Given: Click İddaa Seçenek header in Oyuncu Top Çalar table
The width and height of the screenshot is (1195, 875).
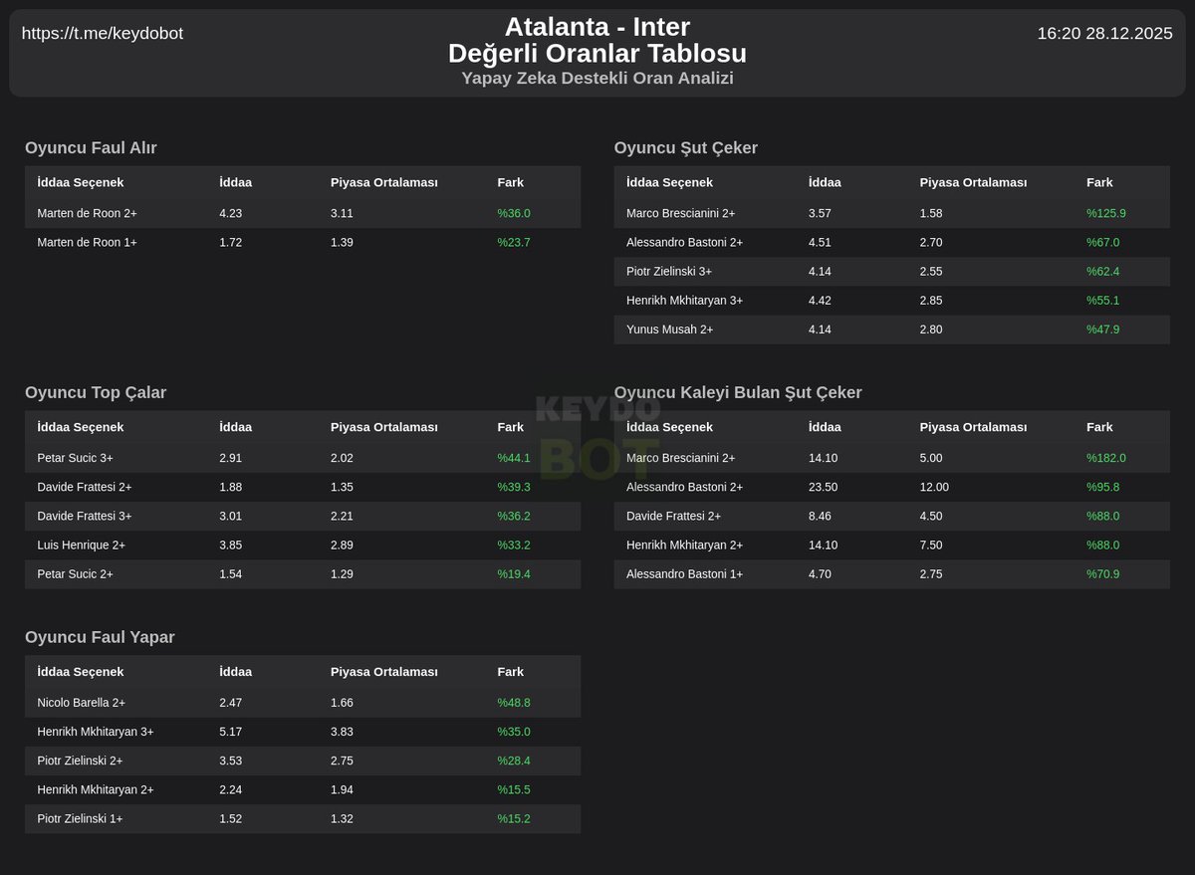Looking at the screenshot, I should point(80,427).
